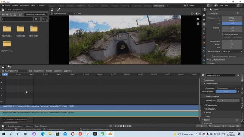Click the pan hand icon in preview
This screenshot has width=244, height=137.
[x=198, y=24]
